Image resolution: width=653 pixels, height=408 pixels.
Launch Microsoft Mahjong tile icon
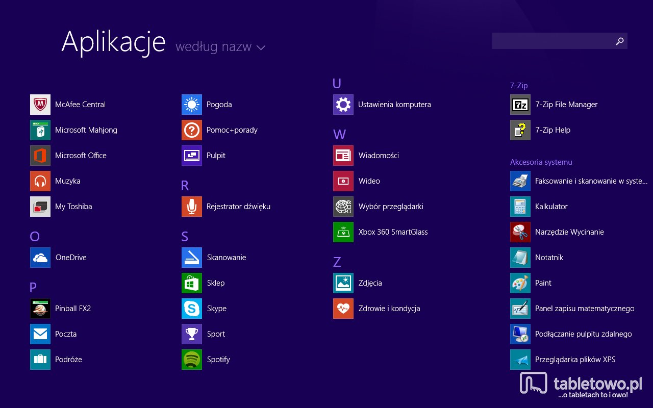[x=40, y=130]
